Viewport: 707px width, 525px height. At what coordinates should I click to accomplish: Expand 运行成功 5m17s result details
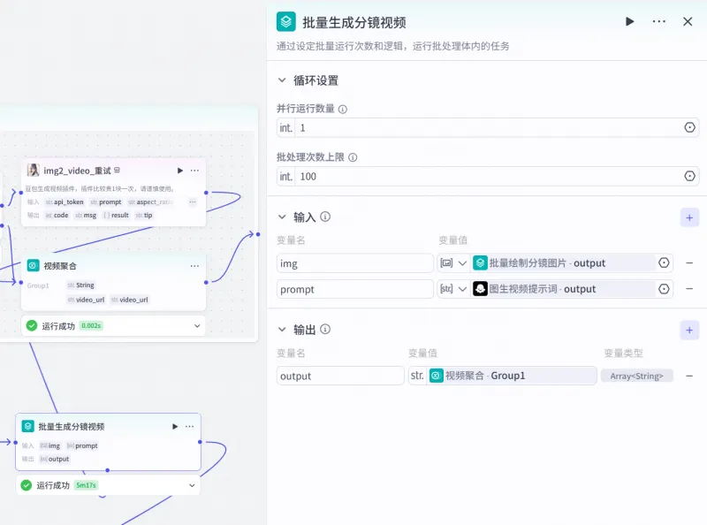point(191,484)
